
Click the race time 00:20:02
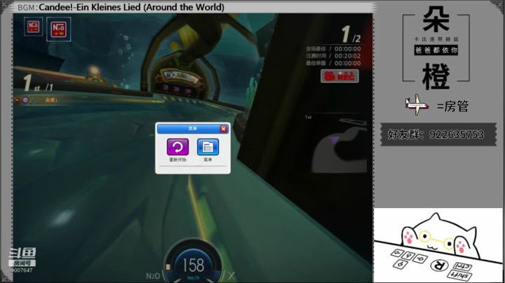(x=347, y=56)
